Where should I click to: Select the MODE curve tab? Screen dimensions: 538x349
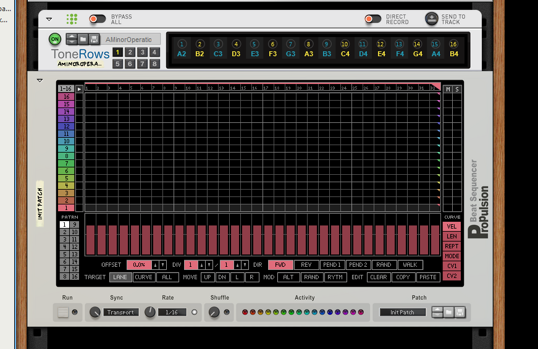point(452,256)
